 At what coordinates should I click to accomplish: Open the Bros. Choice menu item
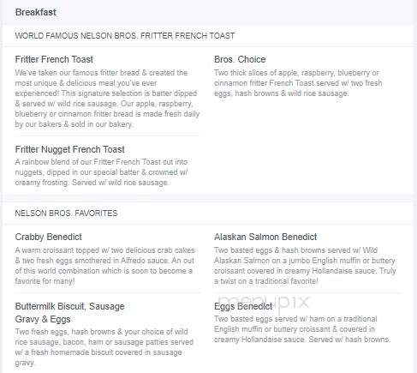[x=240, y=59]
